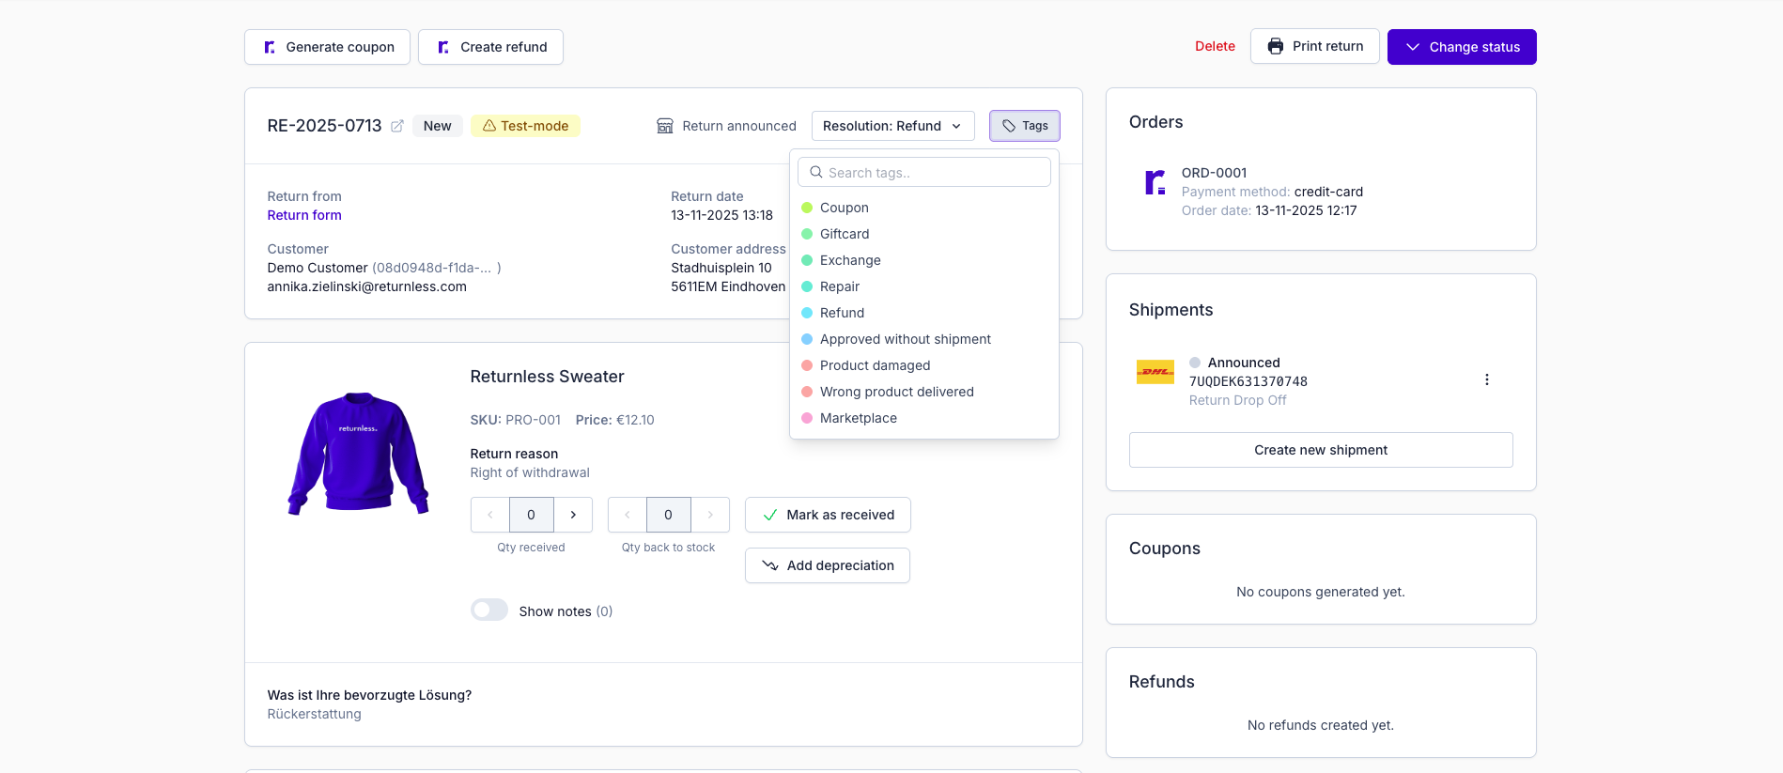Click the Returnless logo beside ORD-0001

tap(1155, 182)
